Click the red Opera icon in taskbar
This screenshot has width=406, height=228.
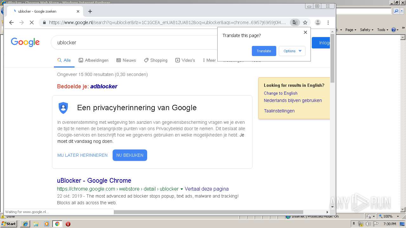pyautogui.click(x=68, y=224)
